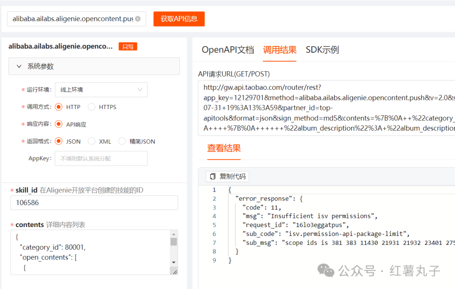Choose JSON return format
This screenshot has height=289, width=455.
click(59, 141)
